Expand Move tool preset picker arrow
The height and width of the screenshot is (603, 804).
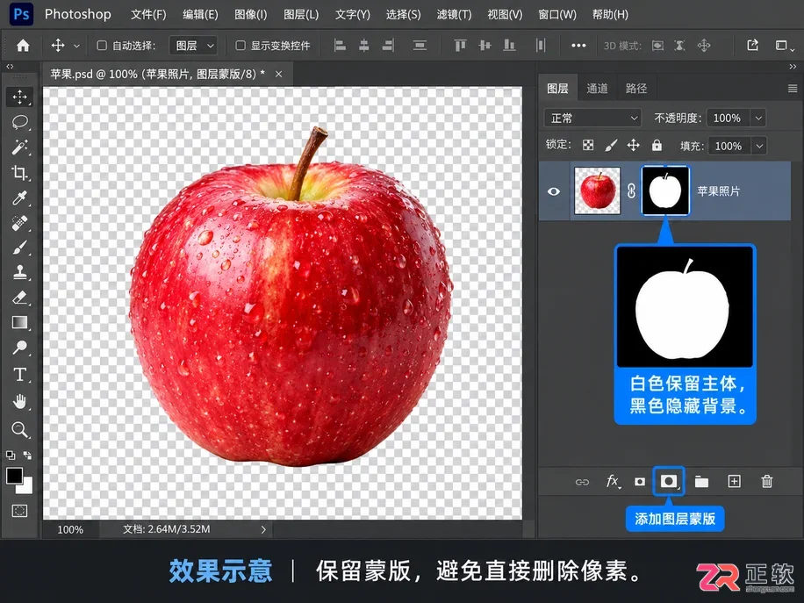click(76, 46)
